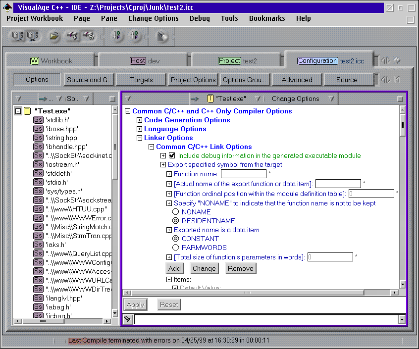The height and width of the screenshot is (349, 419).
Task: Click the square icon right of menu bar
Action: (411, 19)
